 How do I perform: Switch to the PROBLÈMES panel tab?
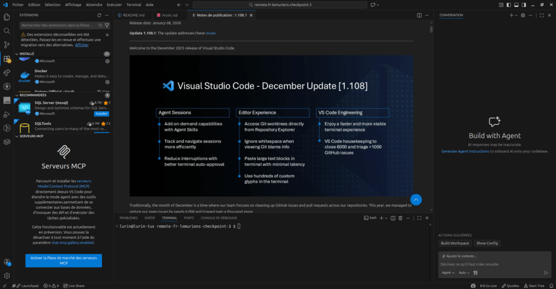(128, 218)
